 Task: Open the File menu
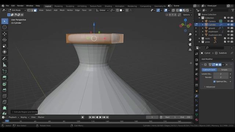click(7, 6)
